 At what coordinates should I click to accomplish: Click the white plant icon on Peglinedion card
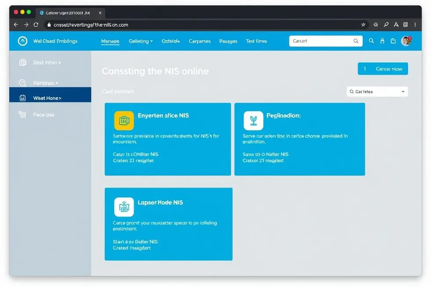(x=253, y=120)
